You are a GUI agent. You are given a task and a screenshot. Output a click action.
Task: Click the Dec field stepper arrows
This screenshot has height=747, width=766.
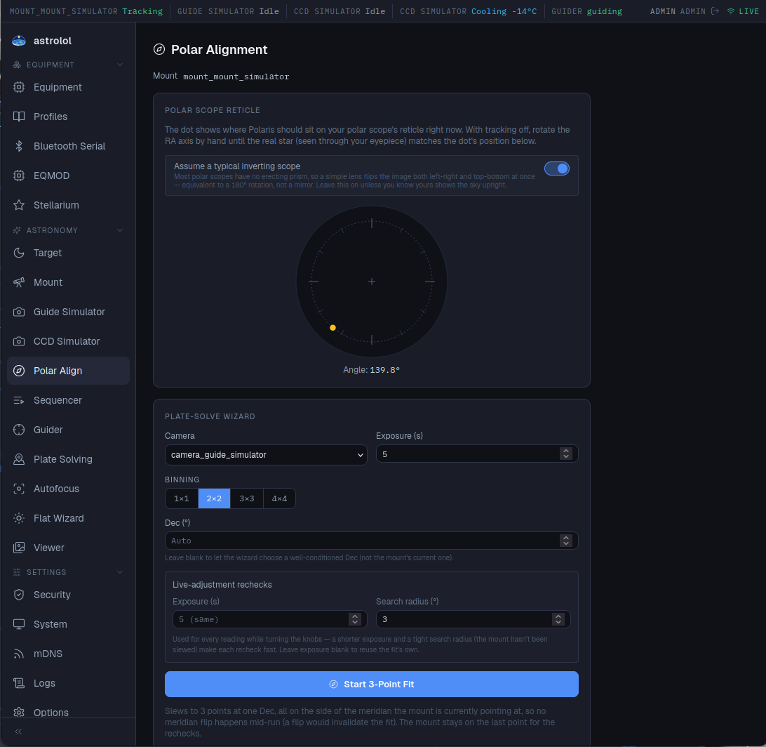565,540
